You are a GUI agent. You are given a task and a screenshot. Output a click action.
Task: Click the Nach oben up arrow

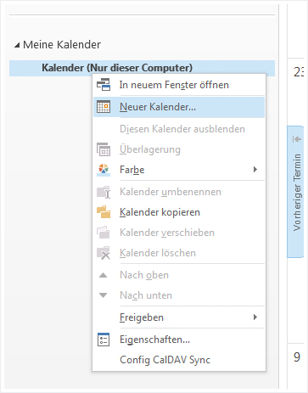[104, 275]
